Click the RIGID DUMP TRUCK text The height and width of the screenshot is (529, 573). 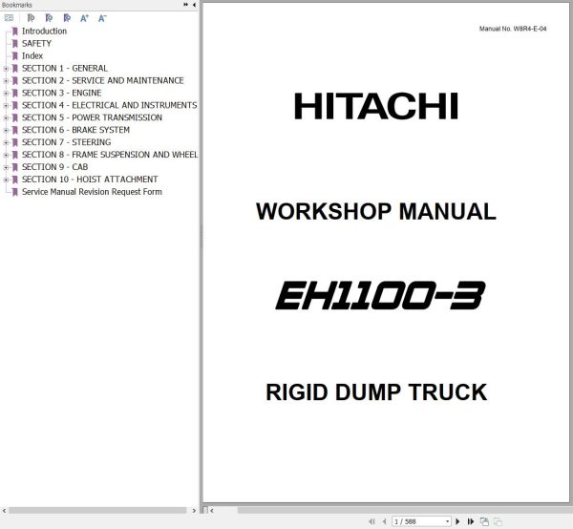click(x=376, y=392)
